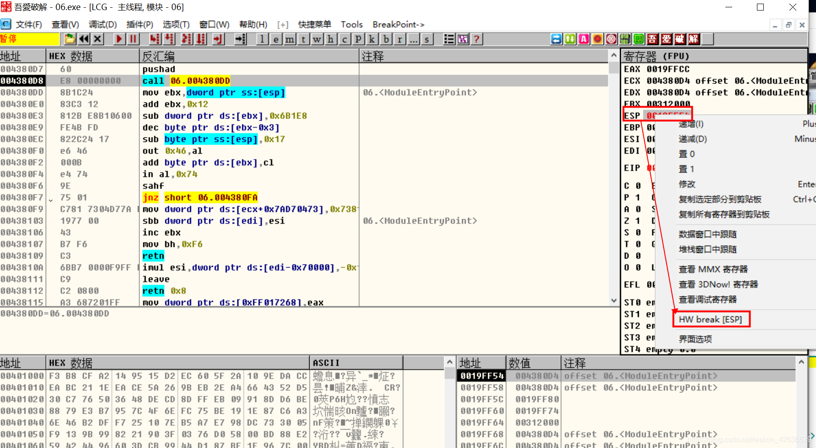Open the BreakPoint-> menu
The height and width of the screenshot is (448, 816).
tap(398, 24)
